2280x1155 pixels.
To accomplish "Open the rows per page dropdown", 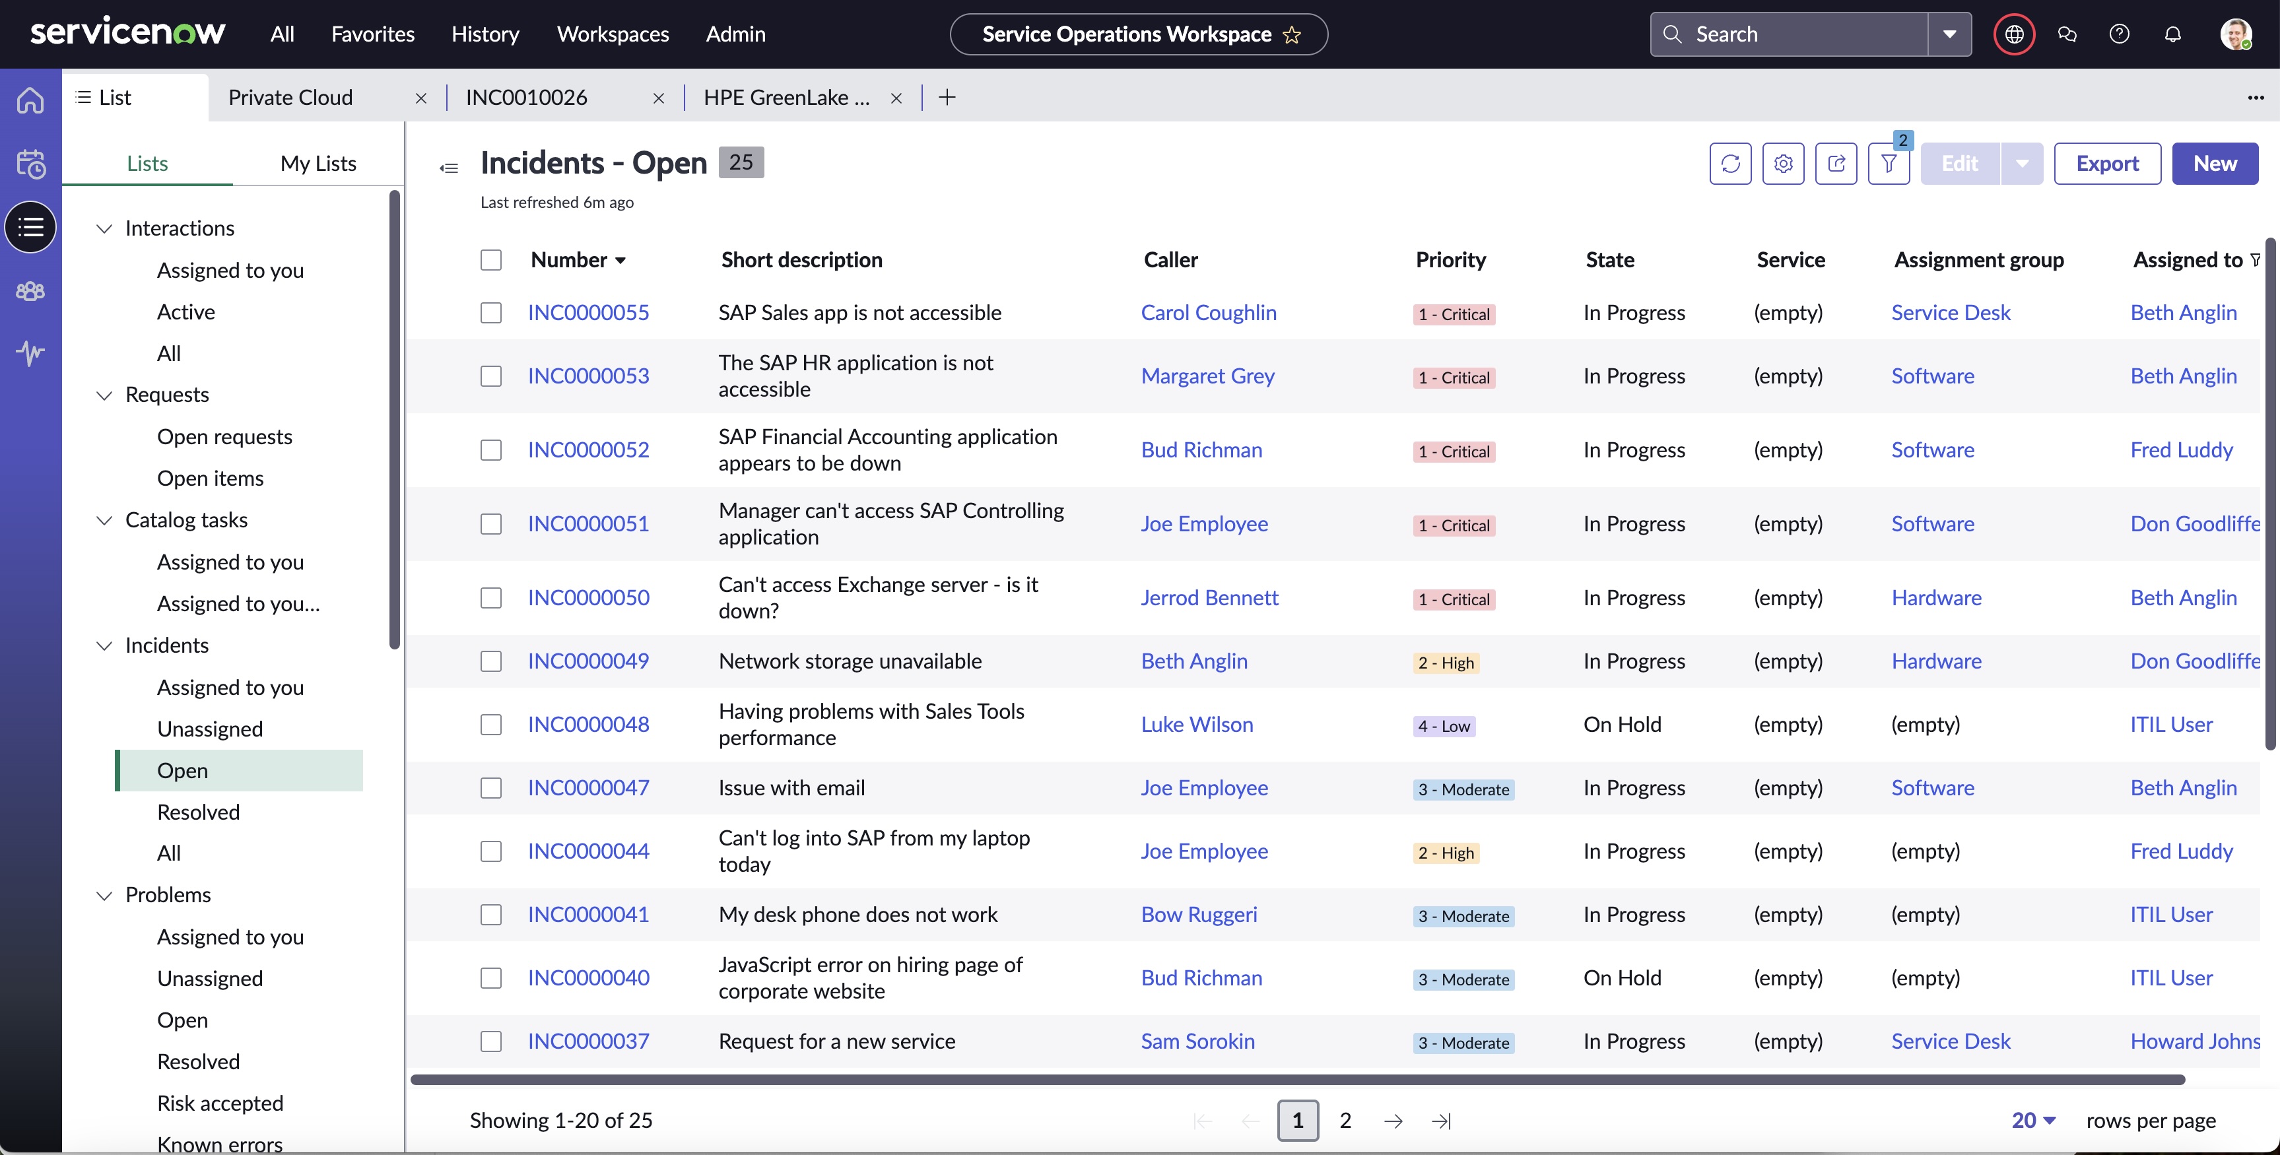I will click(2033, 1121).
